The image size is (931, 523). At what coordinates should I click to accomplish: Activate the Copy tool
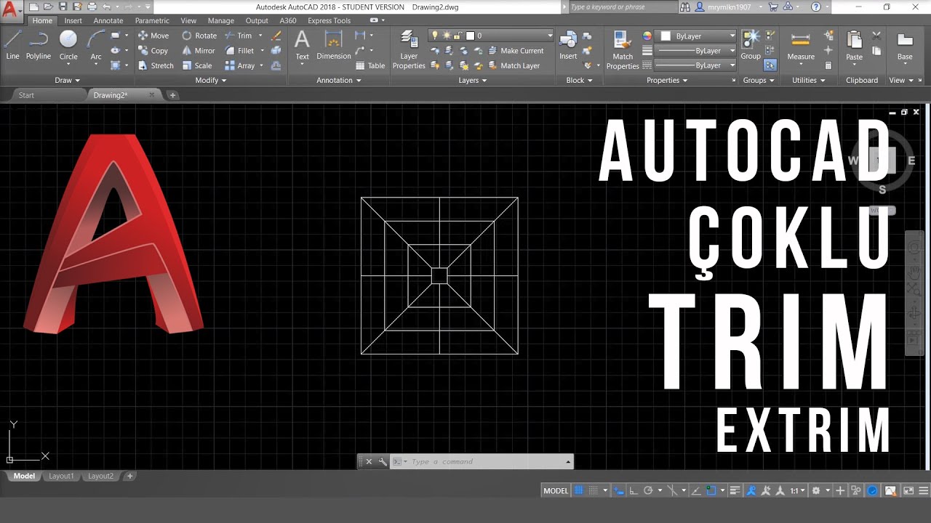point(153,51)
